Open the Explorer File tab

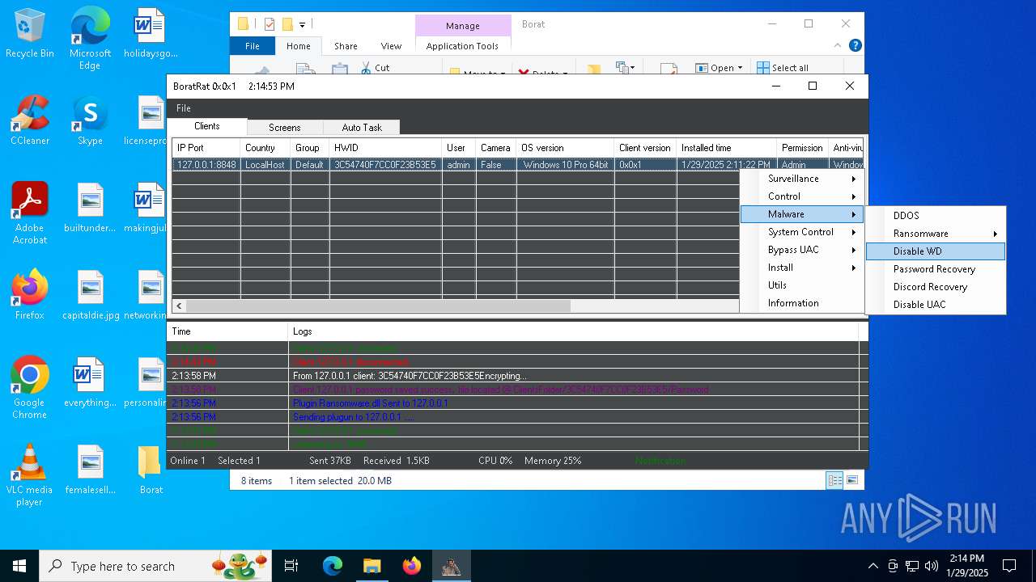coord(253,46)
